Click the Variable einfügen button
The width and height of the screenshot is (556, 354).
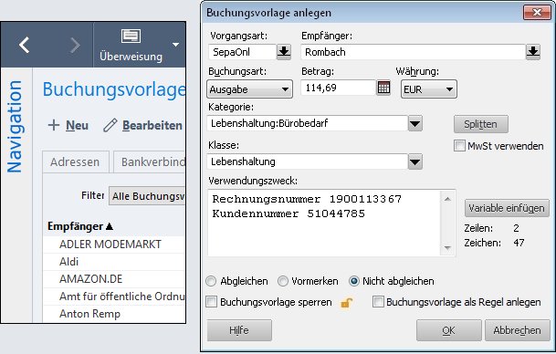(x=507, y=208)
